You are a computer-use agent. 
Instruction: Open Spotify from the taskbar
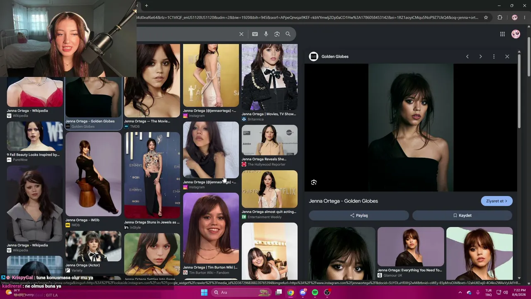[315, 292]
